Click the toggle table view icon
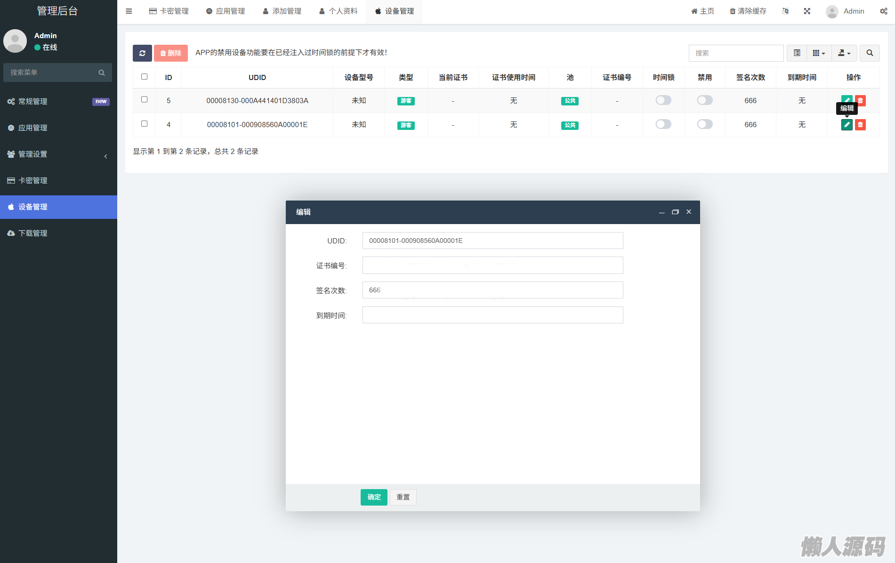 click(x=797, y=53)
